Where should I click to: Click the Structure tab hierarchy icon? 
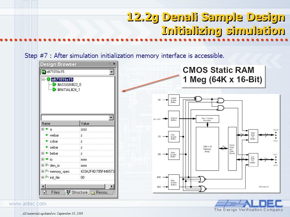click(69, 193)
